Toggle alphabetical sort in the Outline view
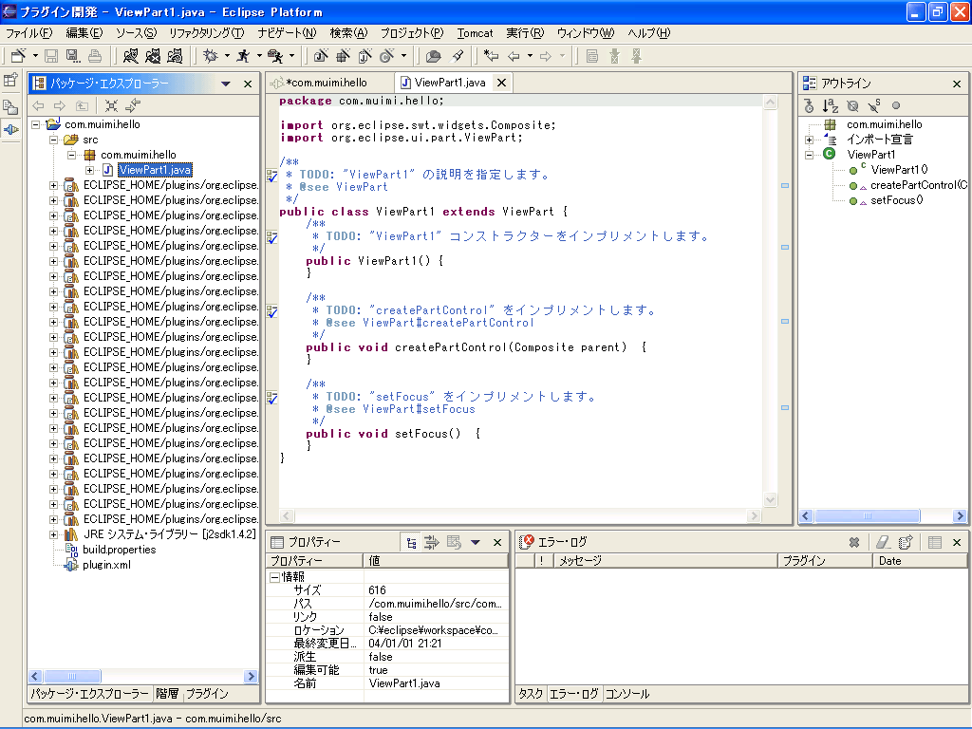This screenshot has width=972, height=729. (831, 106)
